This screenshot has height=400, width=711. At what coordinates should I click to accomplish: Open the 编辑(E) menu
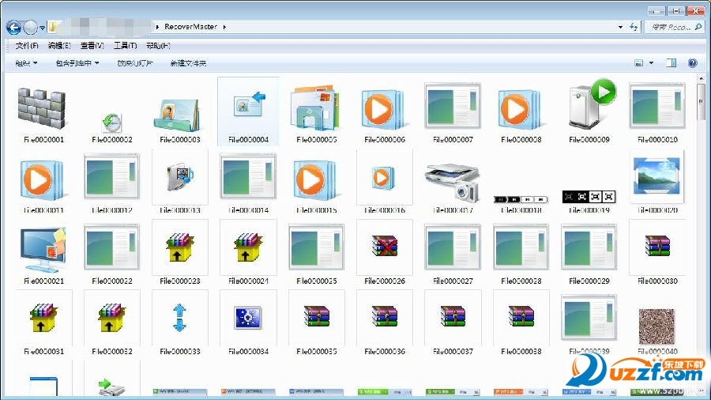[59, 46]
